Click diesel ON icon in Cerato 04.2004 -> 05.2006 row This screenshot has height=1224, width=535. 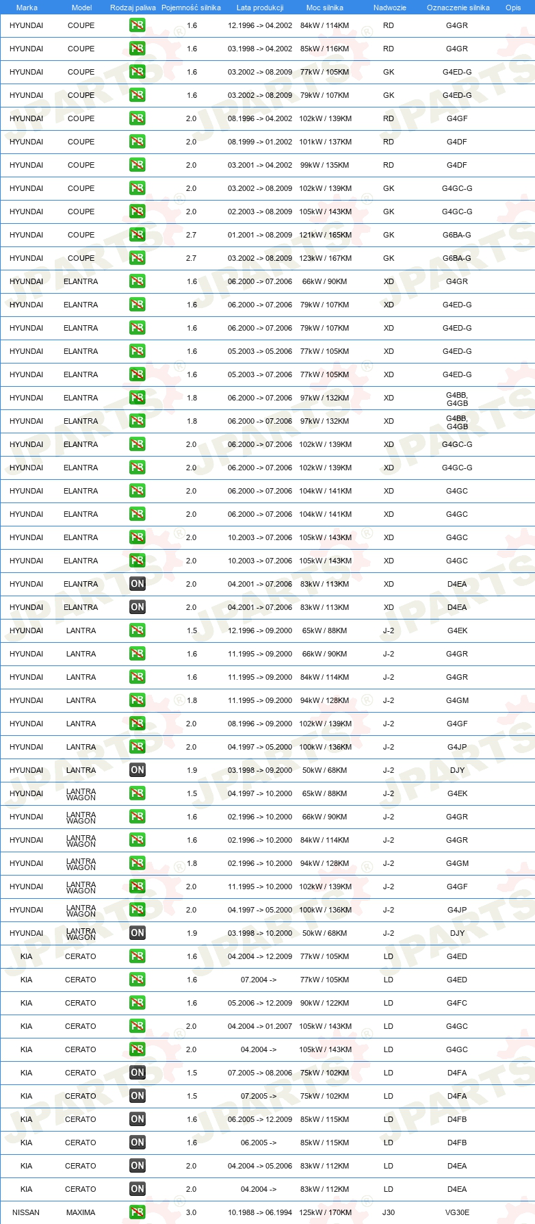pyautogui.click(x=138, y=1166)
